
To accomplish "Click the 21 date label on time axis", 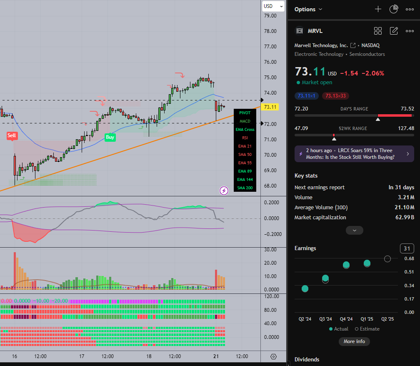I will pos(216,356).
